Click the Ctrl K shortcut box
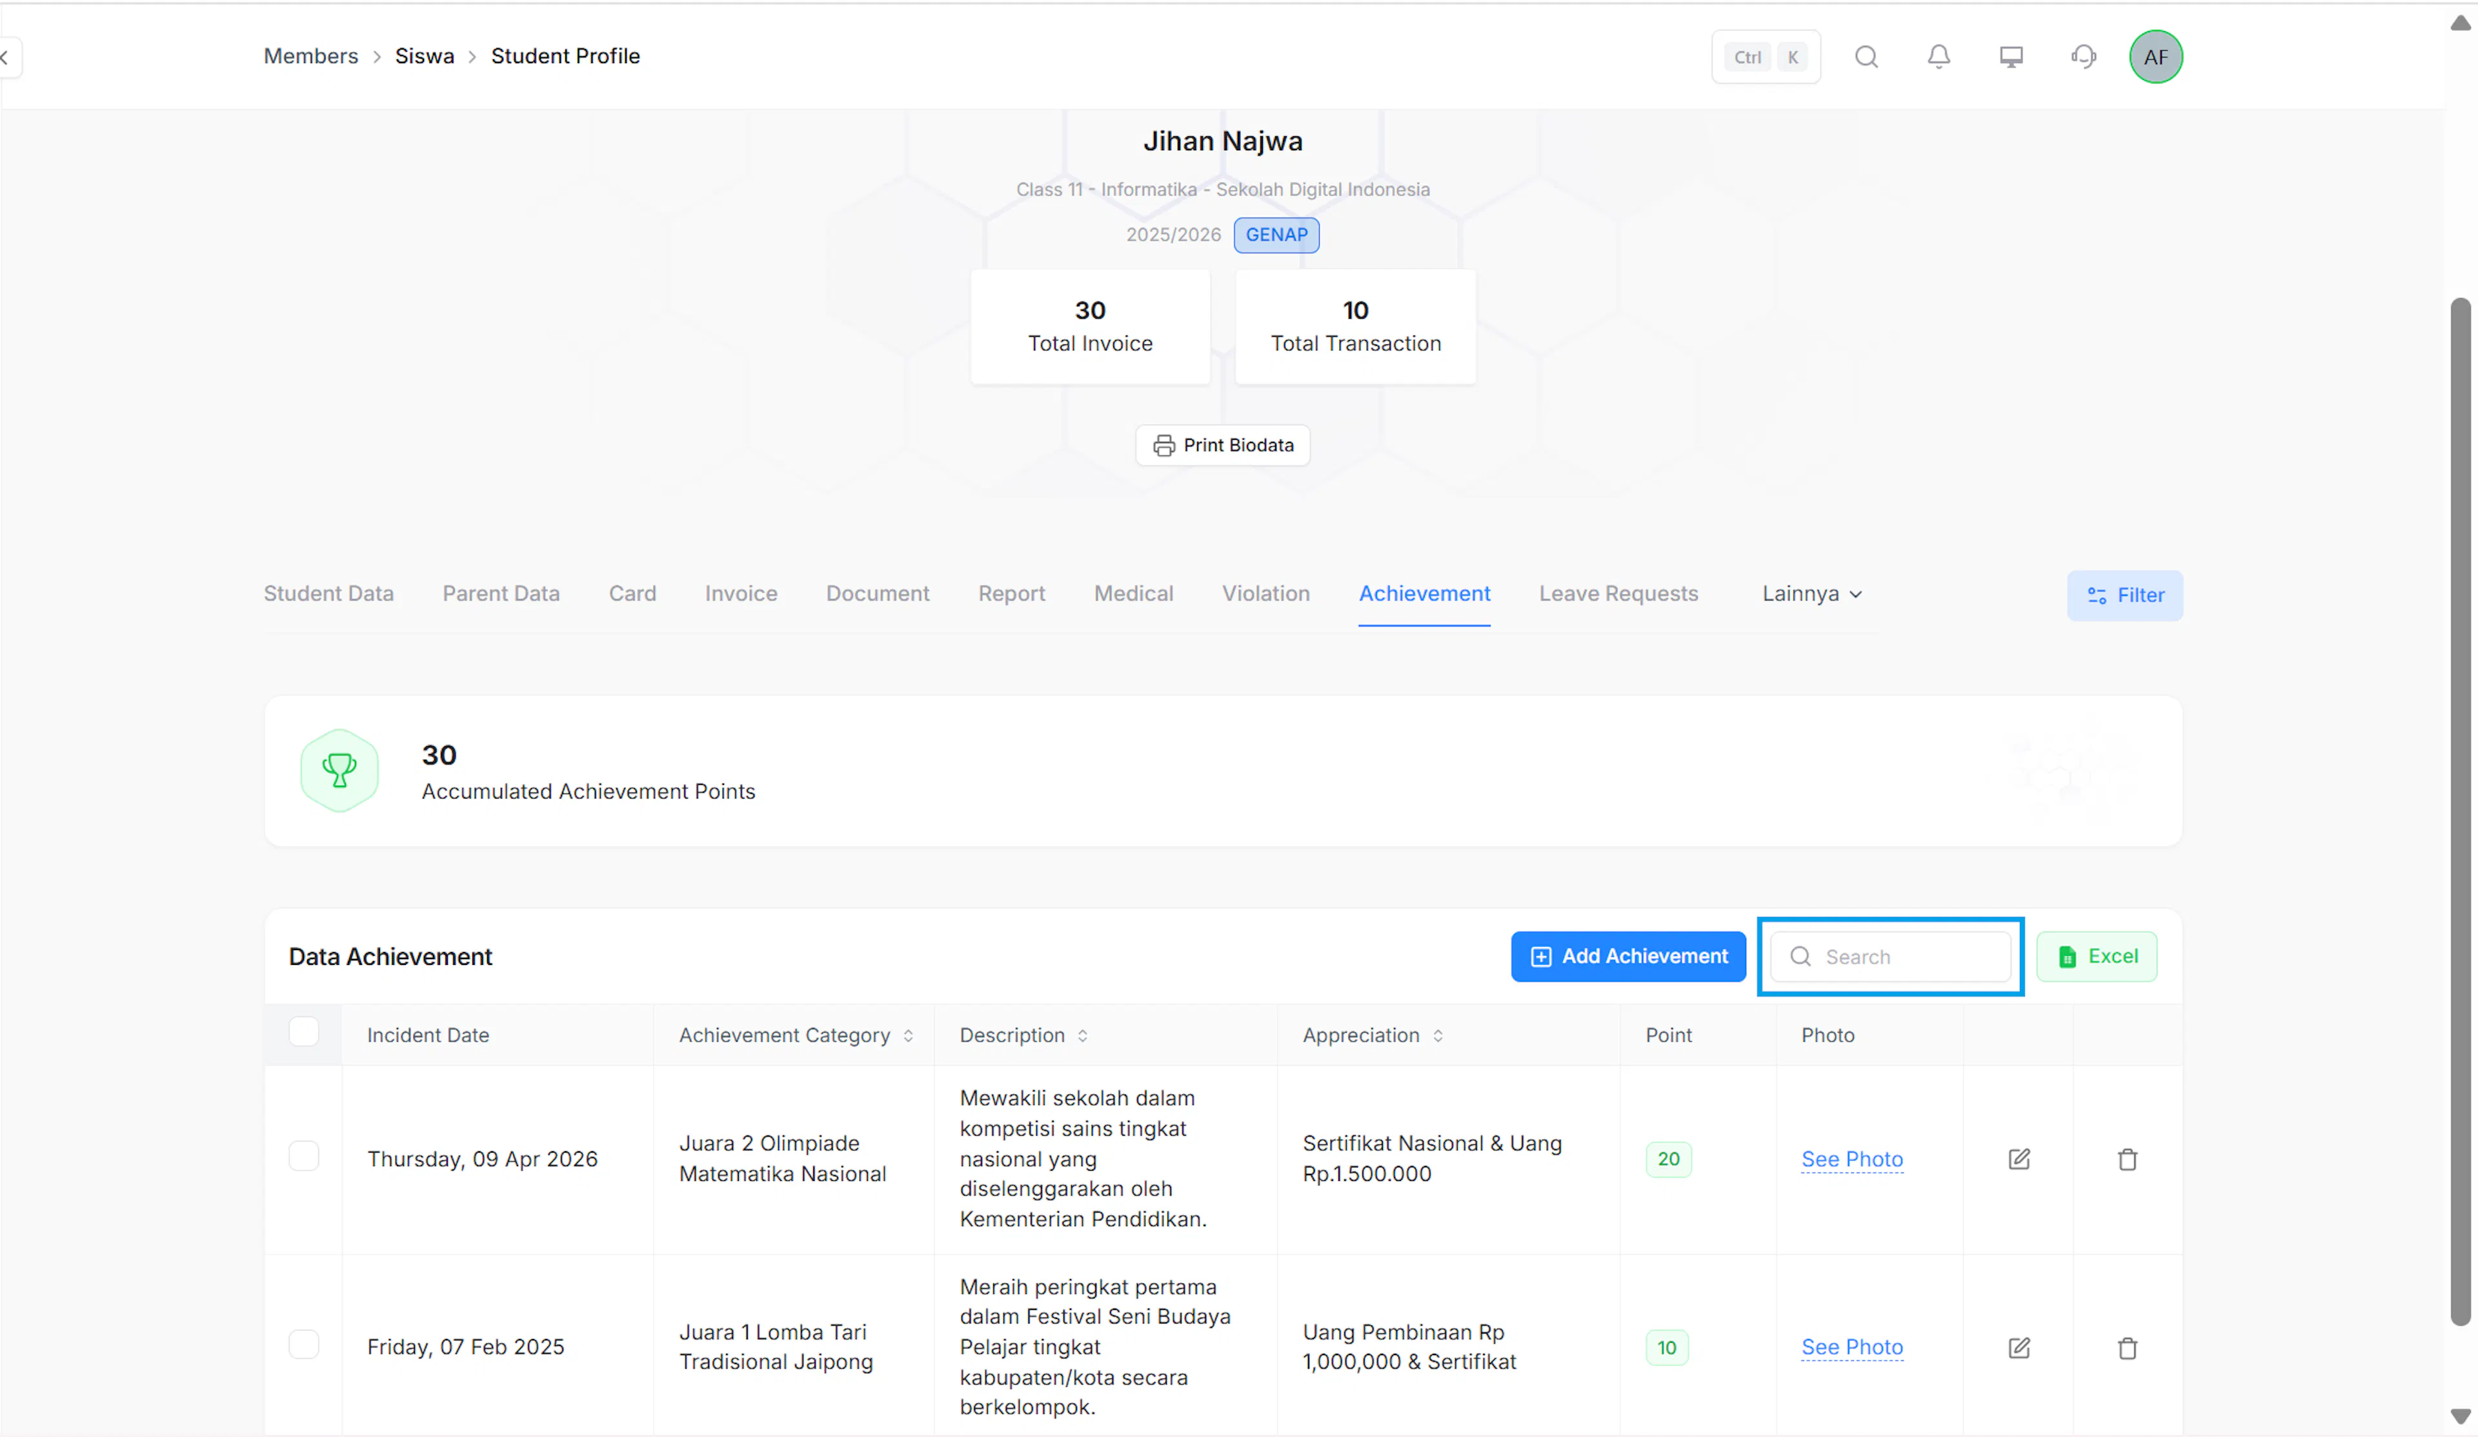The height and width of the screenshot is (1437, 2478). pyautogui.click(x=1766, y=57)
